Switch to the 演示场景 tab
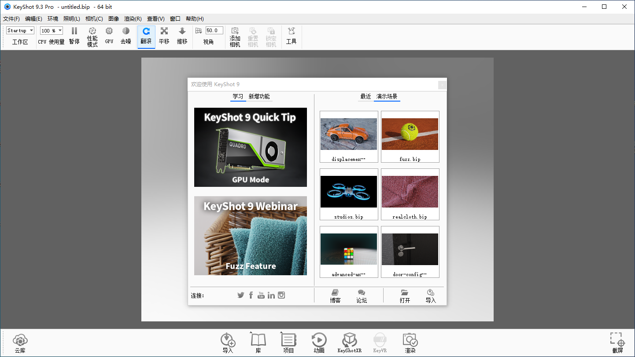Screen dimensions: 635x357 pyautogui.click(x=387, y=96)
